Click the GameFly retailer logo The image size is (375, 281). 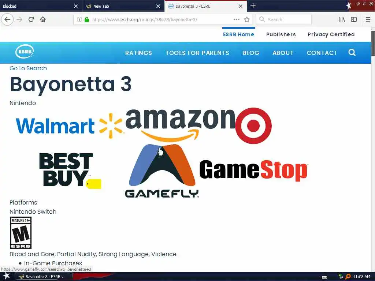pyautogui.click(x=162, y=171)
